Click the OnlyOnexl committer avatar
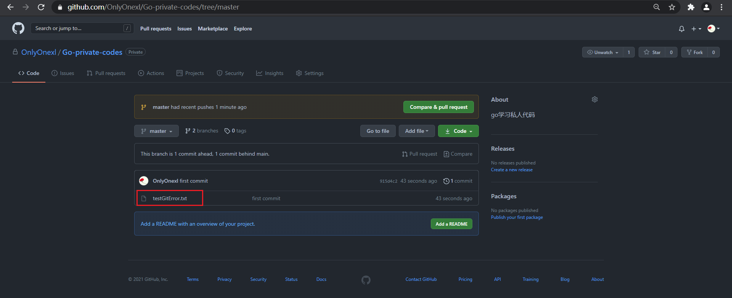 [x=144, y=181]
